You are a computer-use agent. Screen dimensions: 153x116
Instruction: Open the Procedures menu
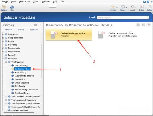[x=24, y=2]
